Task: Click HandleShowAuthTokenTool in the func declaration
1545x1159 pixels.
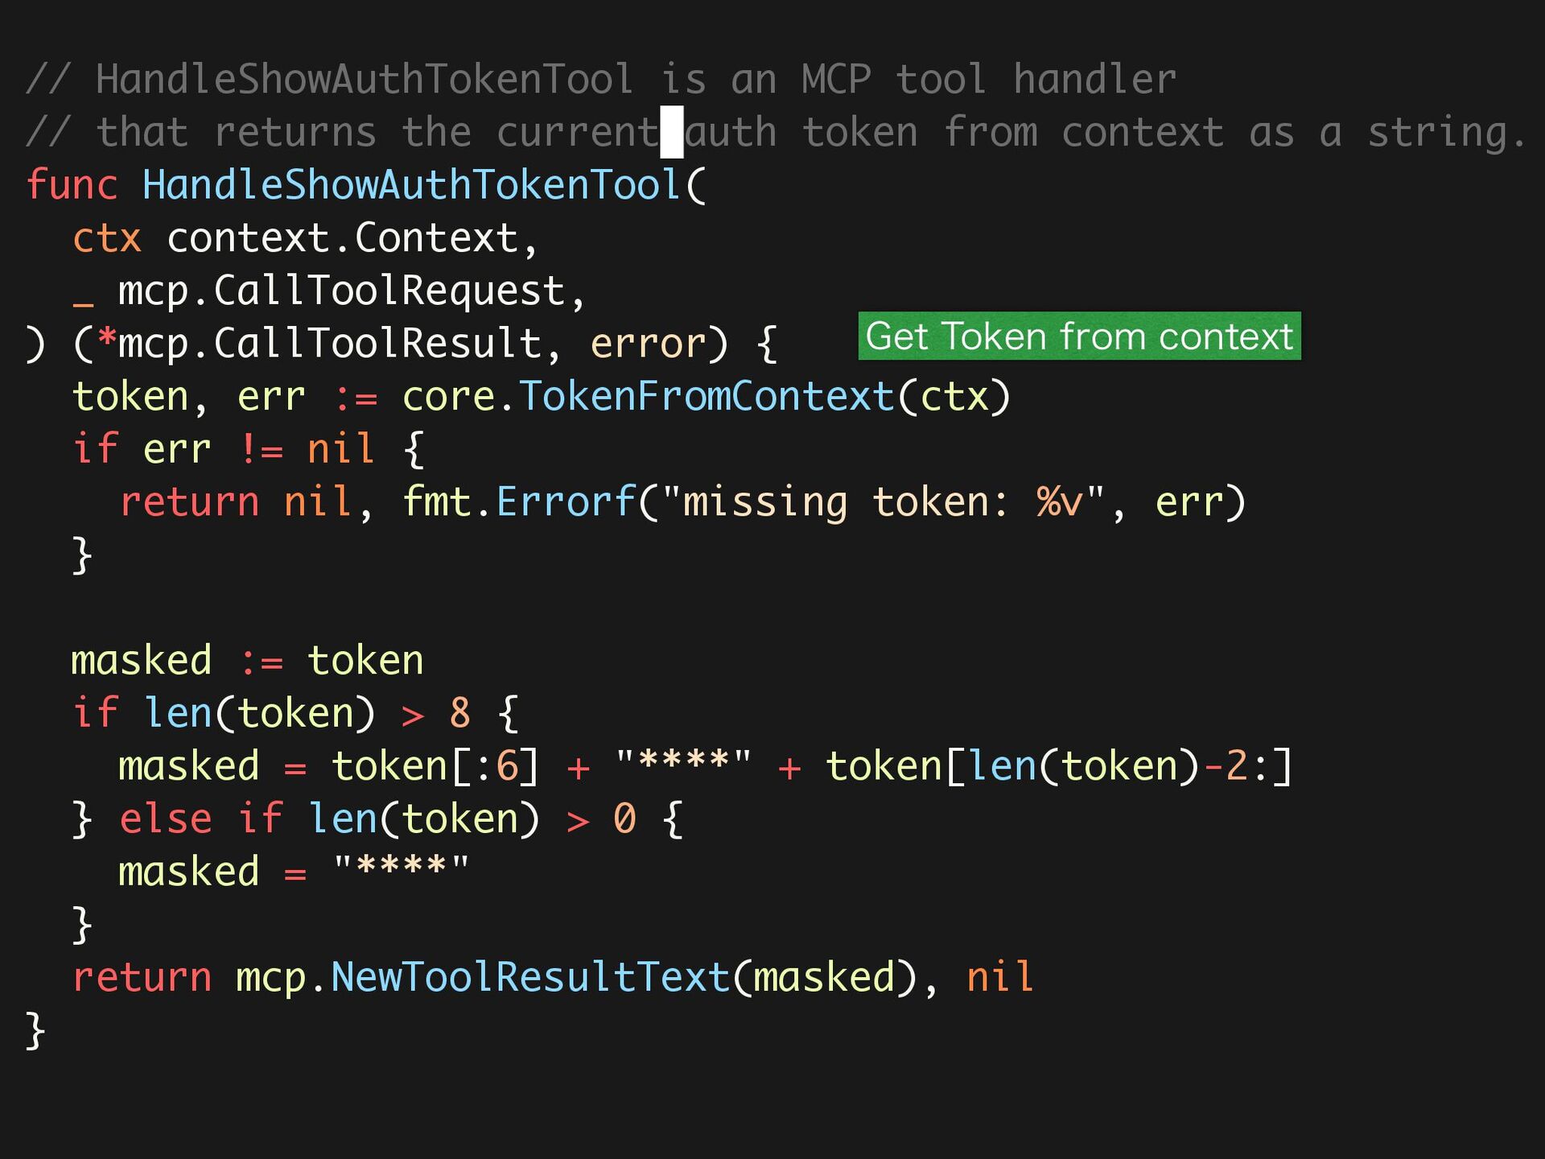Action: [x=412, y=185]
